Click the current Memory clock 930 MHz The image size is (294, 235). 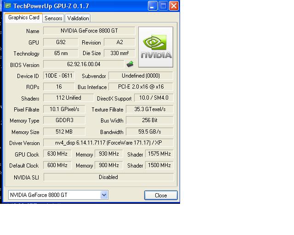[109, 154]
